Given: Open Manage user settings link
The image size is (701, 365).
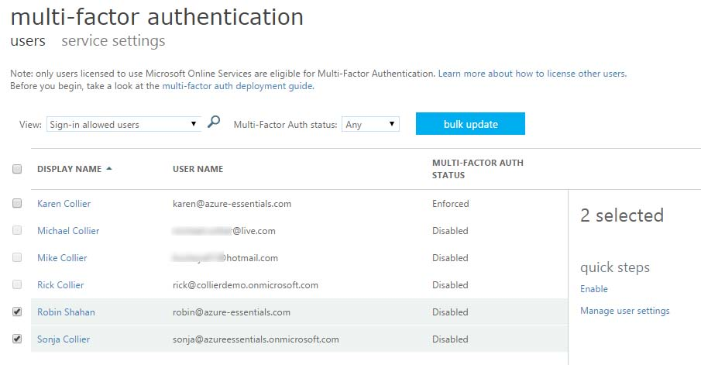Looking at the screenshot, I should [624, 311].
